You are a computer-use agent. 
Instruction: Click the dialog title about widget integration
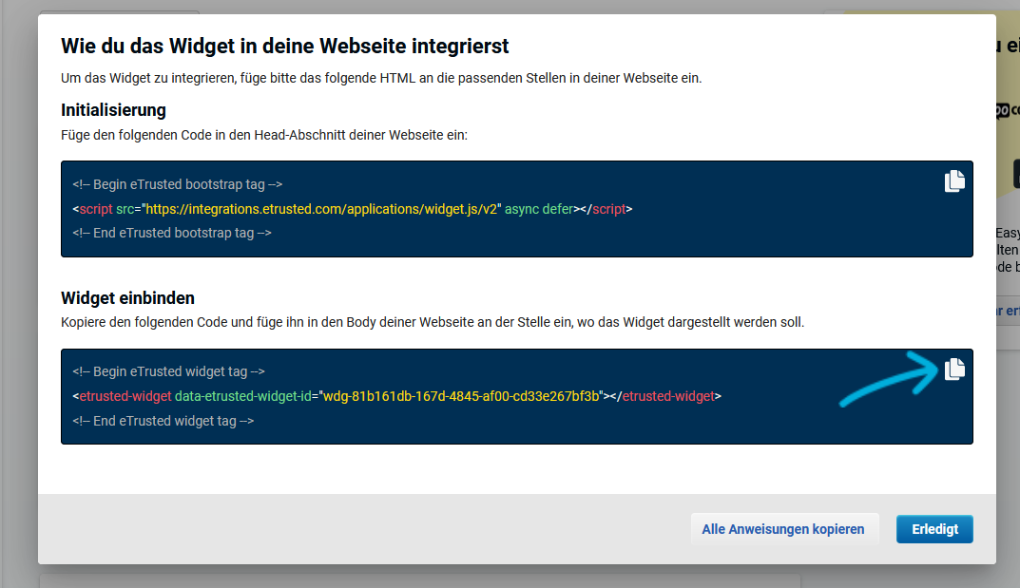(x=284, y=46)
